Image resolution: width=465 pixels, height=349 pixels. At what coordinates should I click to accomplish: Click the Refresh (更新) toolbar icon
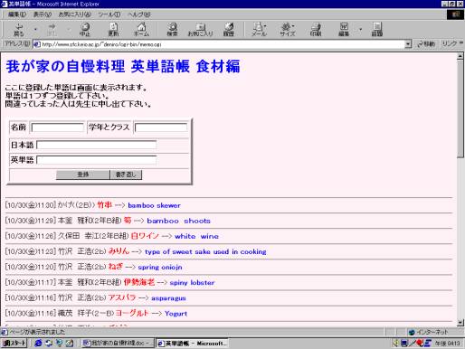tap(113, 30)
